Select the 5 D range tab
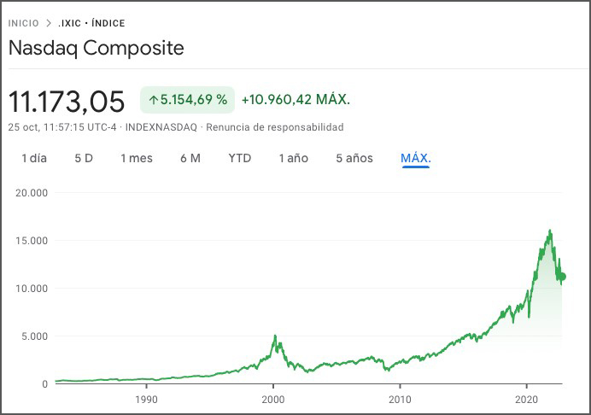The height and width of the screenshot is (415, 591). [84, 158]
